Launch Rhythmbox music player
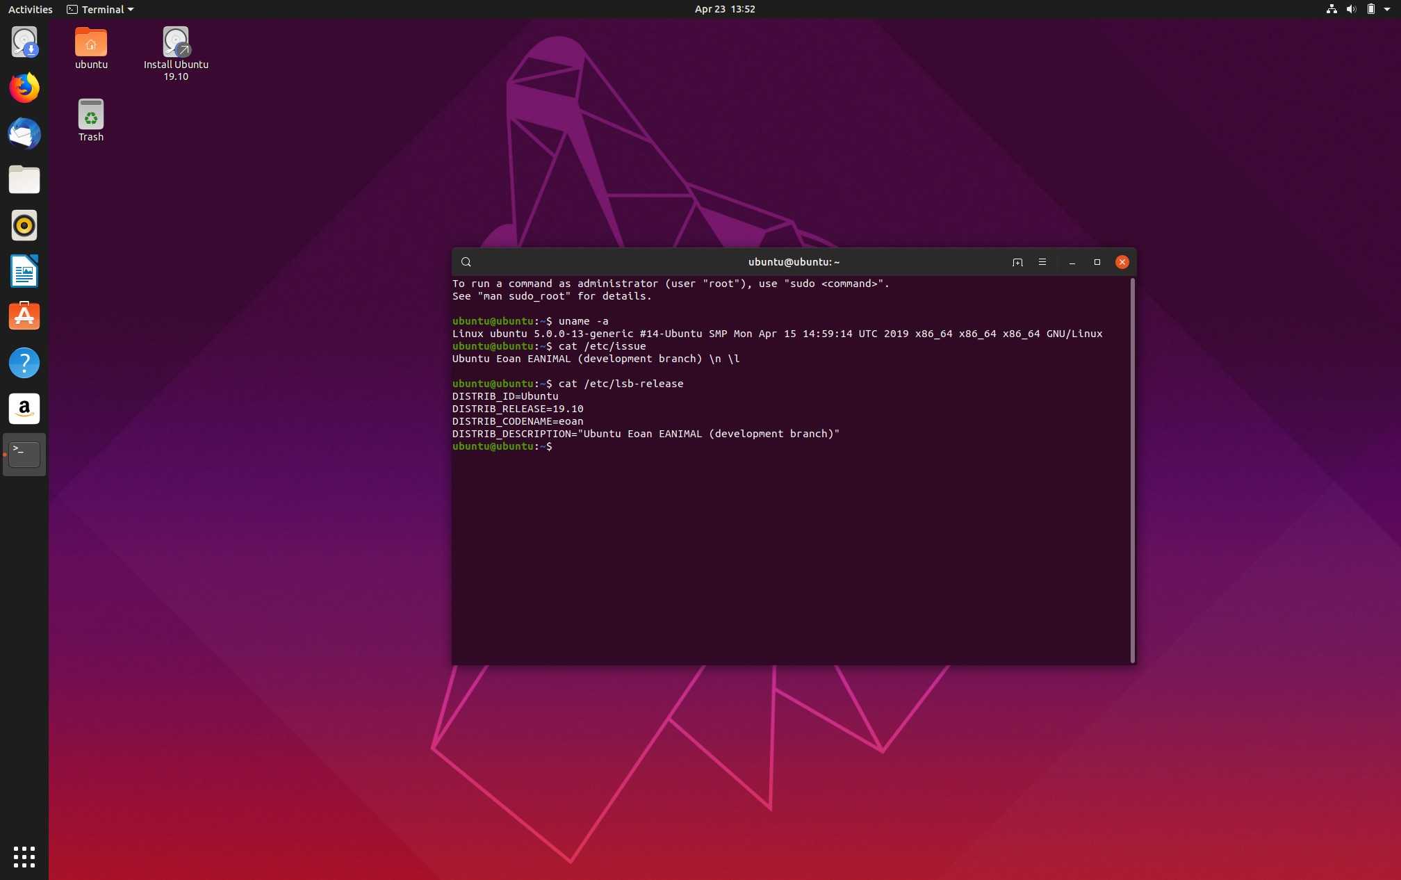The image size is (1401, 880). click(x=24, y=226)
